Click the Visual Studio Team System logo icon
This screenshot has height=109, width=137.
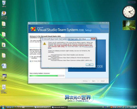coord(33,29)
